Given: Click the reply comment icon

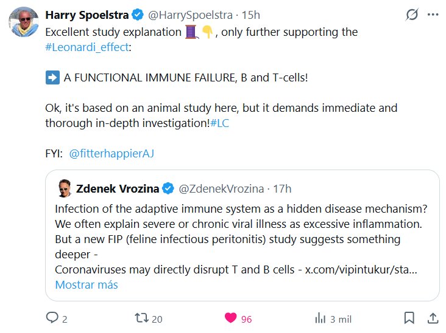Looking at the screenshot, I should 52,318.
